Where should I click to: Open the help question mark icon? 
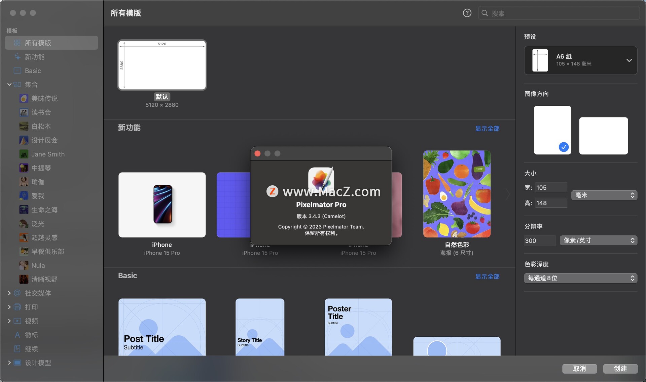467,13
